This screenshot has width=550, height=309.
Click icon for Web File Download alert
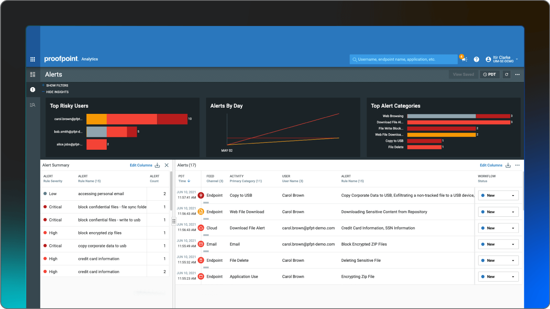point(201,212)
